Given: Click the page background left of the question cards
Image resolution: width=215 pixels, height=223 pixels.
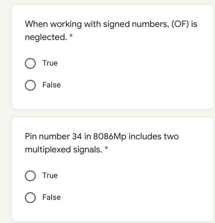Looking at the screenshot, I should (x=5, y=112).
